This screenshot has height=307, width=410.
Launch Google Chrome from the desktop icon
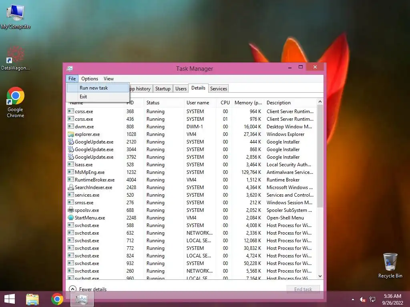[x=16, y=102]
